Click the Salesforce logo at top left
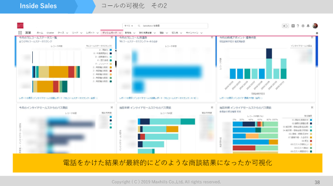Screen dimensions: 333x186 coord(20,25)
